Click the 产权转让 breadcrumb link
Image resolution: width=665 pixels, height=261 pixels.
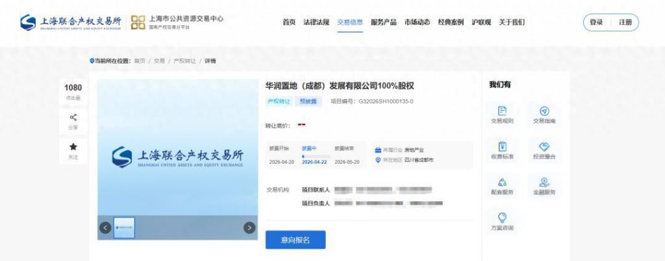[x=185, y=61]
